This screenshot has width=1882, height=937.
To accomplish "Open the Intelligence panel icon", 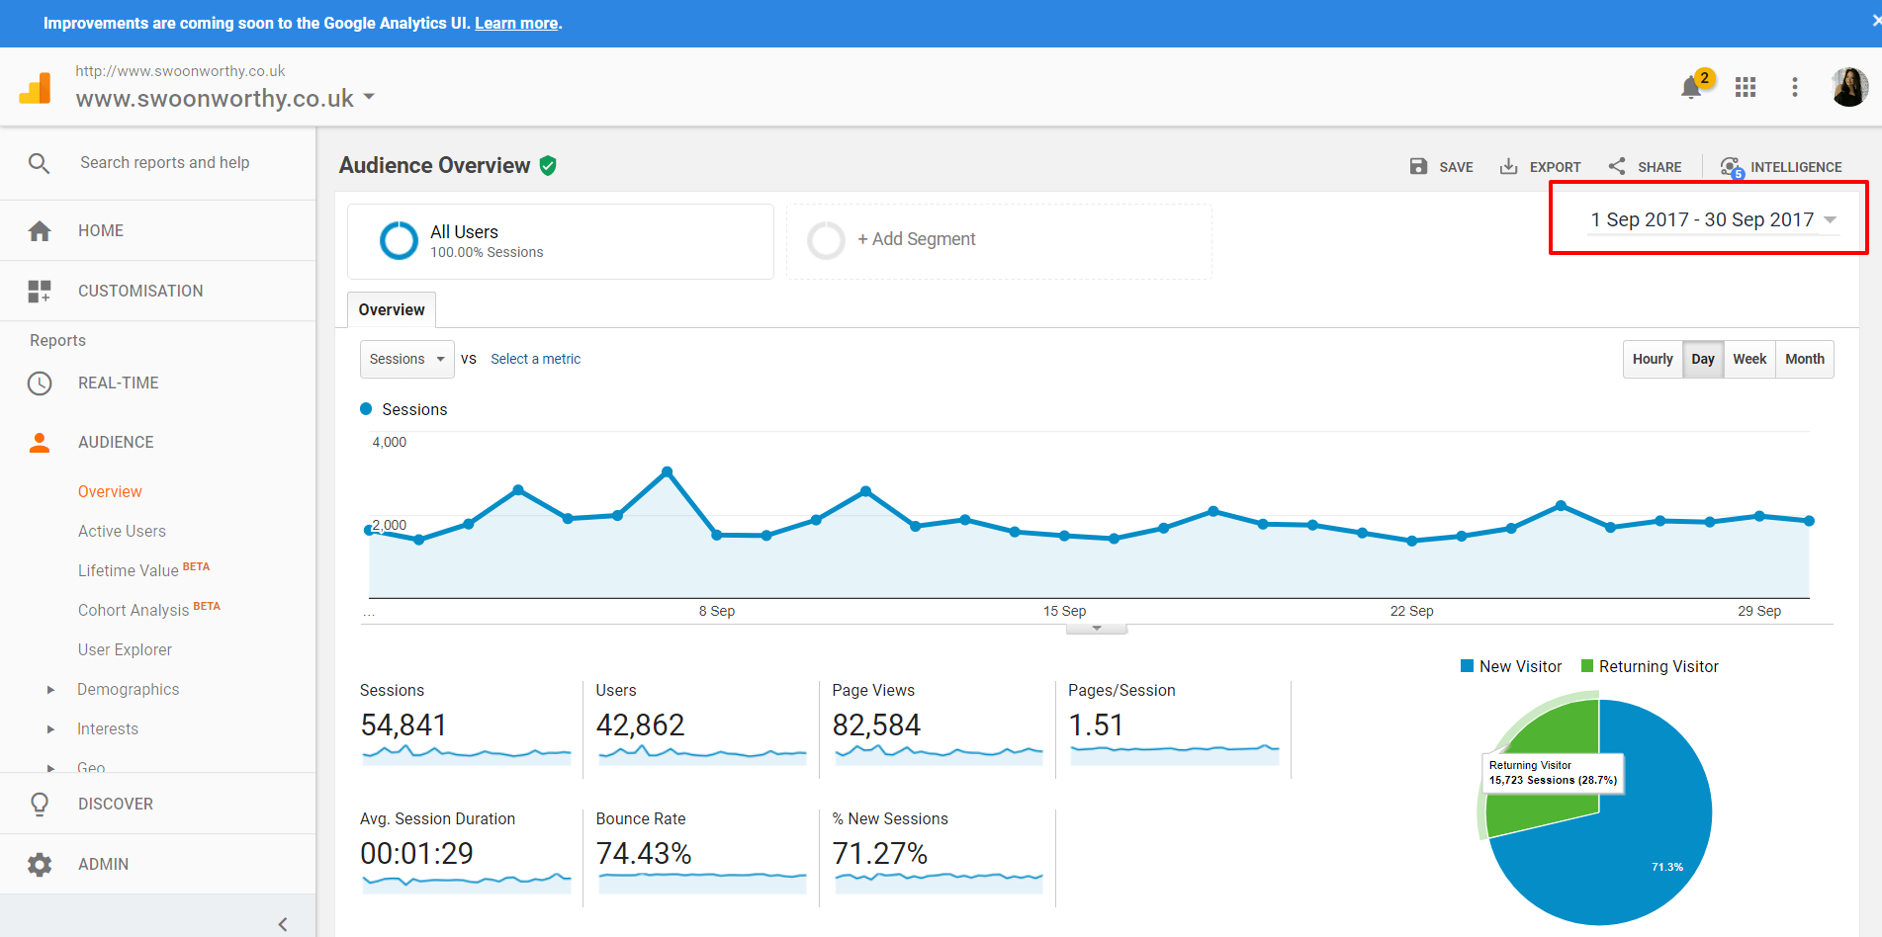I will (1731, 167).
